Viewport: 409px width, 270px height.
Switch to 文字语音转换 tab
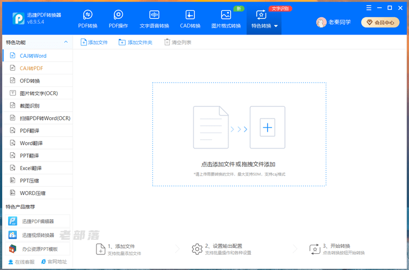[x=154, y=19]
